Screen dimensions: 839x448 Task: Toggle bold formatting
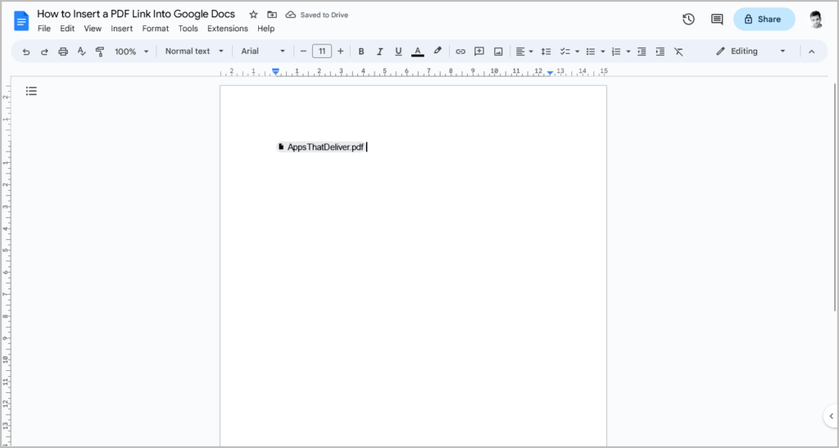click(x=361, y=52)
